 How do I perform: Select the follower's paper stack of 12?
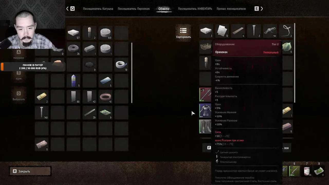[x=222, y=31]
